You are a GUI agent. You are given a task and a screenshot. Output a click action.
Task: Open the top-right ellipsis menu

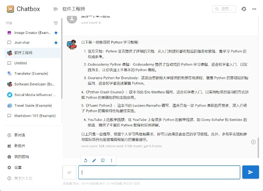(254, 9)
